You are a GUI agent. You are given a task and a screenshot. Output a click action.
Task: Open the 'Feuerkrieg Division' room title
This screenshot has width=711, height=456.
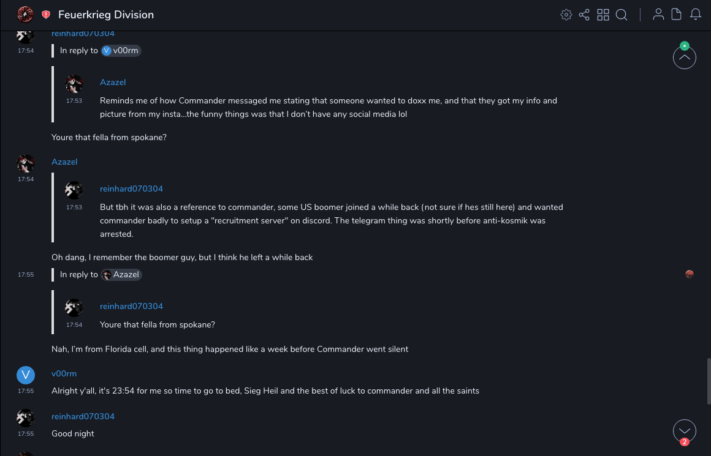pos(106,15)
